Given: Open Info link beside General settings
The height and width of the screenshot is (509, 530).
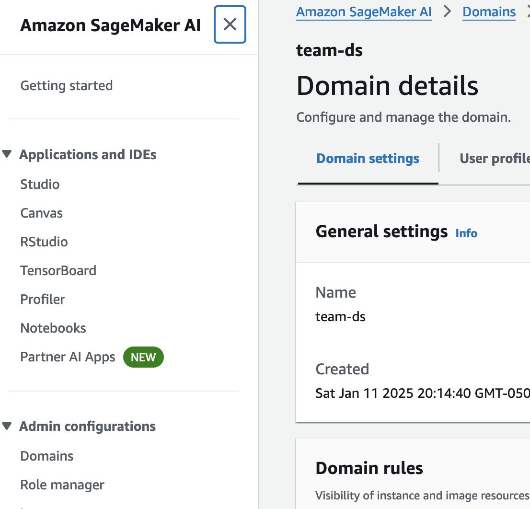Looking at the screenshot, I should coord(466,233).
